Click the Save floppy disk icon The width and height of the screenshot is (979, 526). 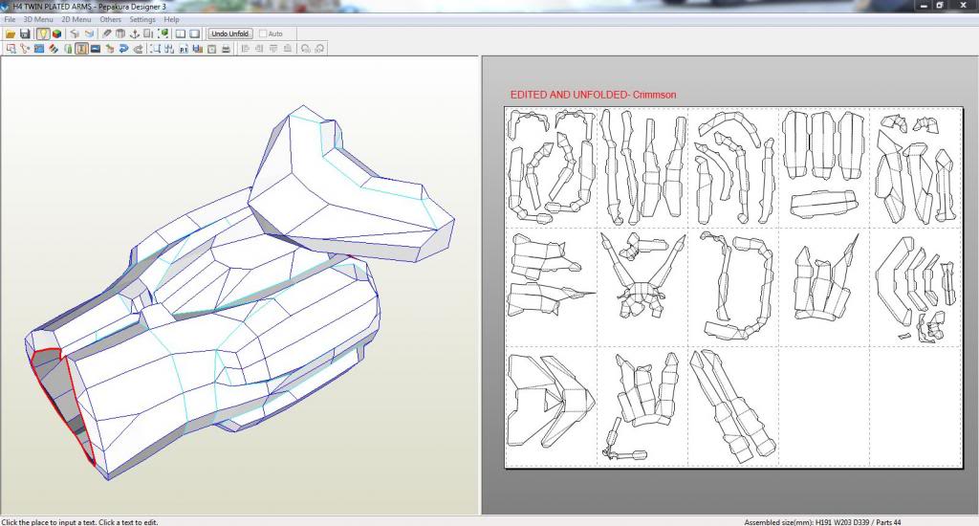click(25, 33)
